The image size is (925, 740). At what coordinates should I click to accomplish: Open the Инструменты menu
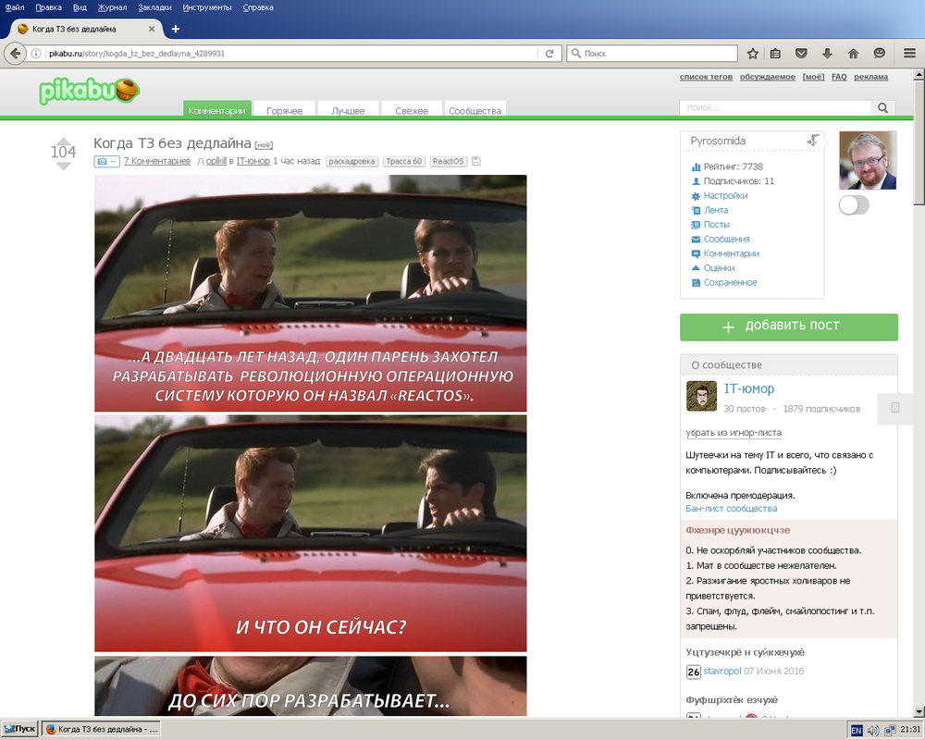[x=207, y=7]
